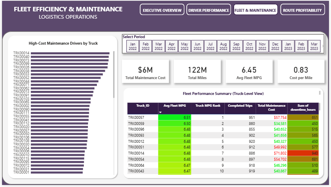Select Jan 2022 in period slicer

tap(132, 46)
